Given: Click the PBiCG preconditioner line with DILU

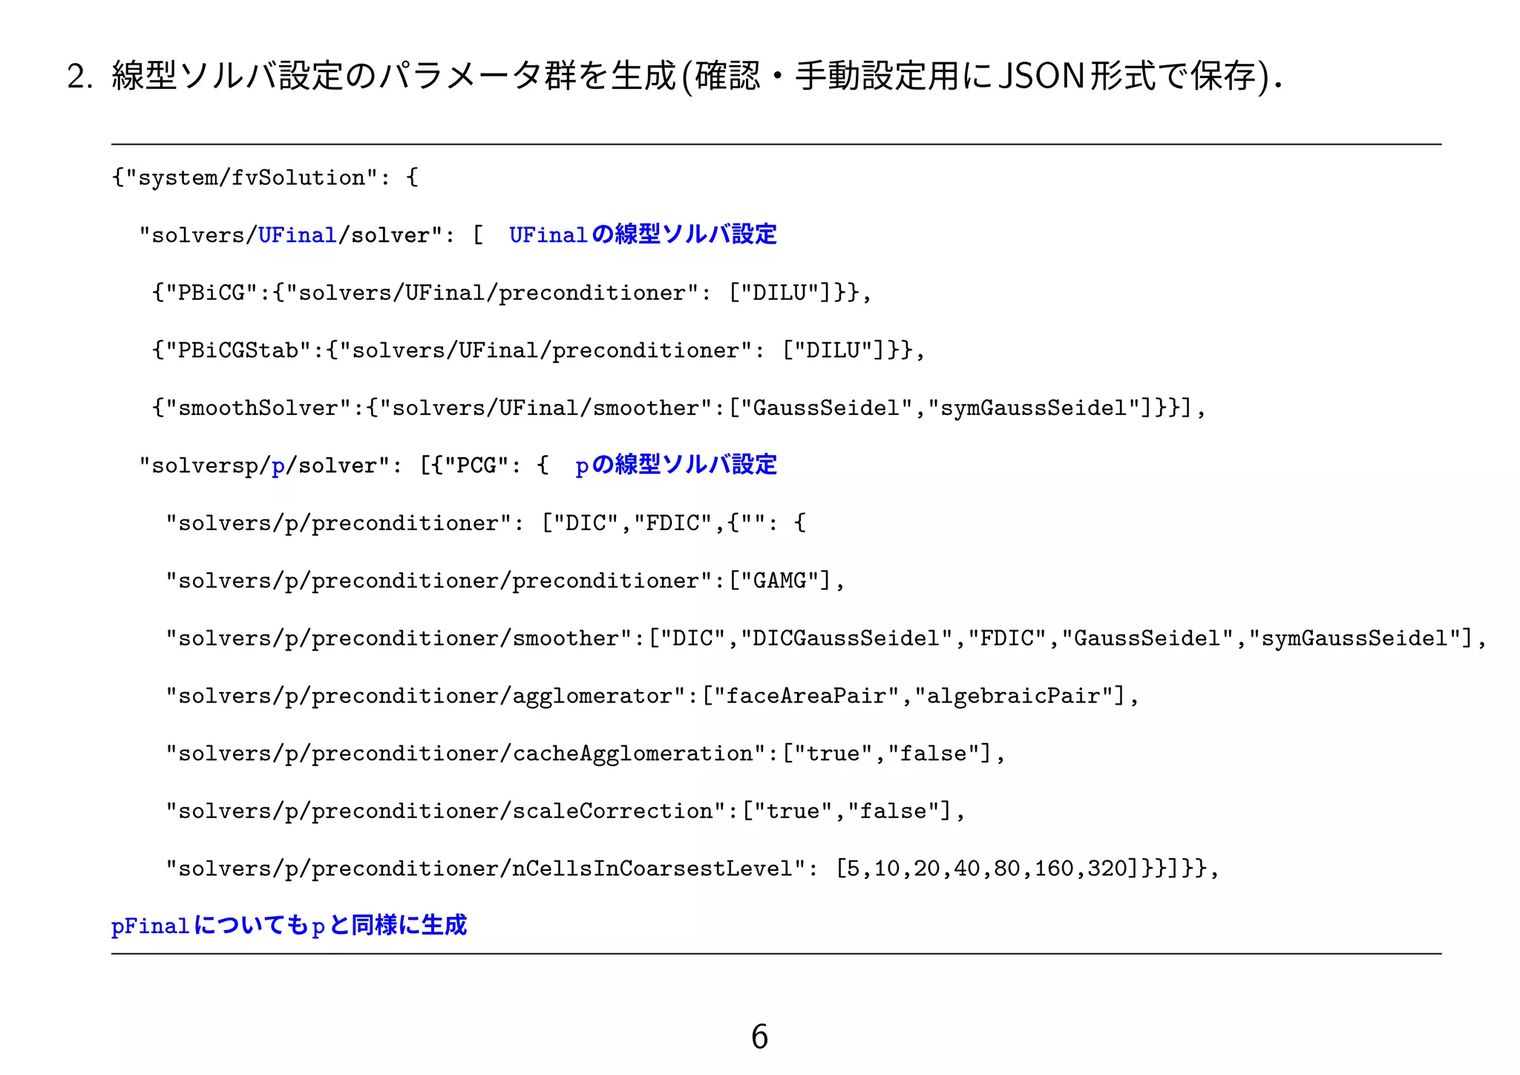Looking at the screenshot, I should 511,293.
